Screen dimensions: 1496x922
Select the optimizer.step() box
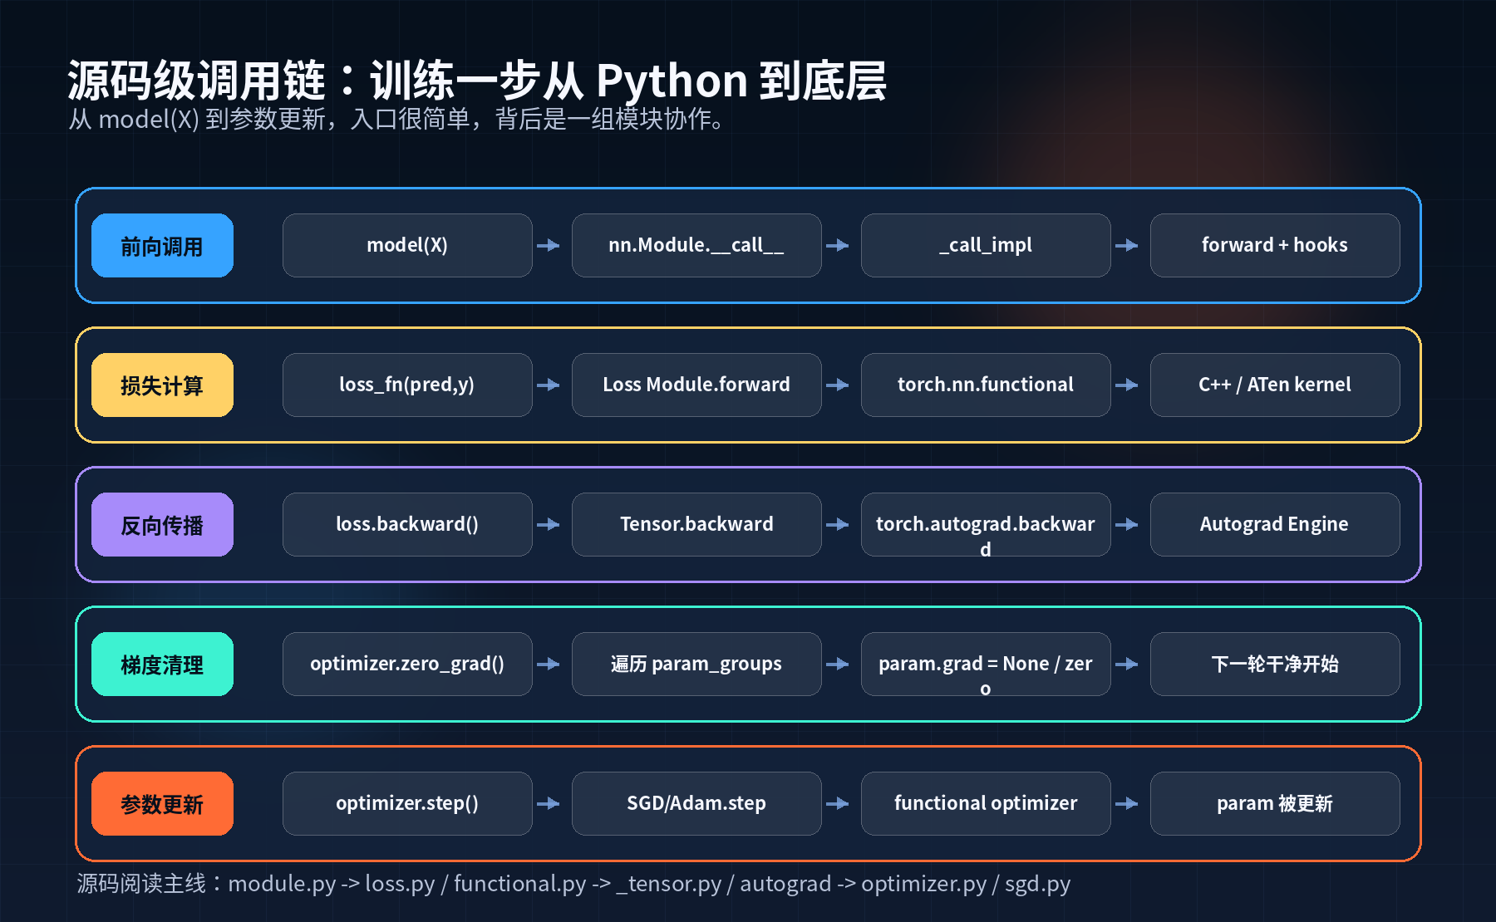(x=407, y=803)
